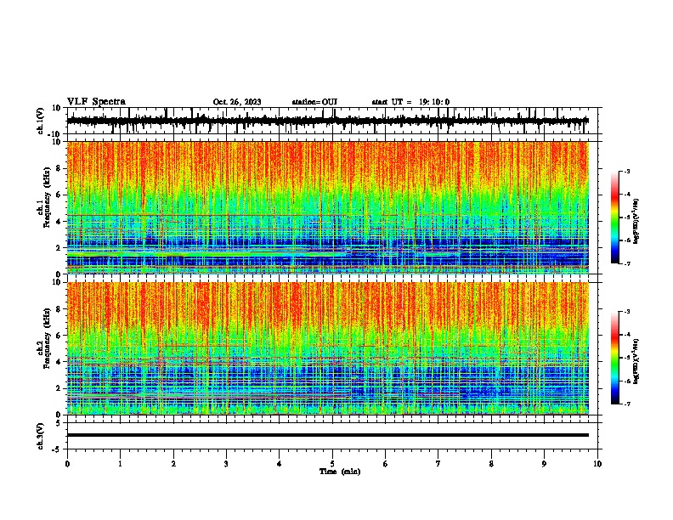Click the ch.1 spectrogram color scale bar
Screen dimensions: 673x520
tap(614, 218)
